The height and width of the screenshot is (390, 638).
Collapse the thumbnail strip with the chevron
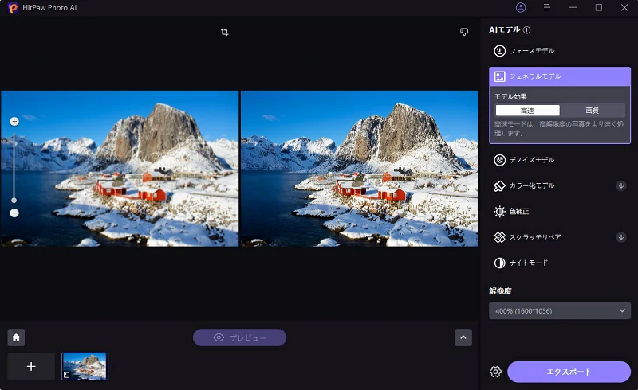click(463, 337)
